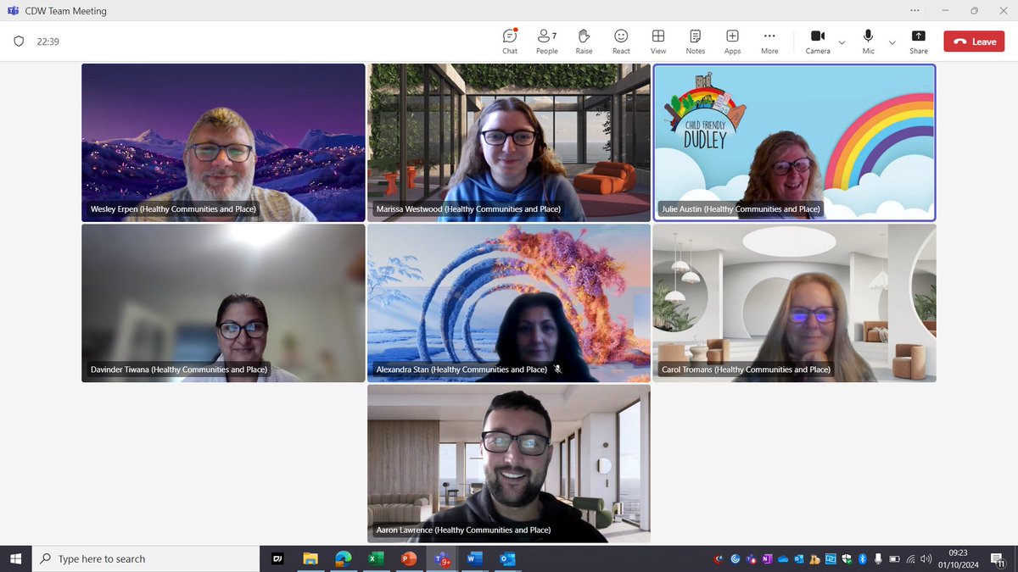Expand the mic options dropdown arrow
Image resolution: width=1018 pixels, height=572 pixels.
coord(892,42)
